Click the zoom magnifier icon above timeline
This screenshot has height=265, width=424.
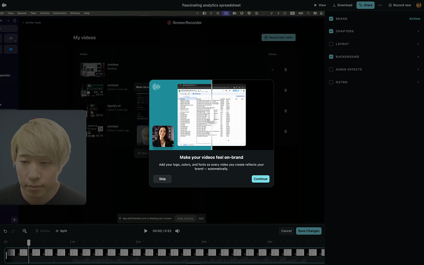25,231
